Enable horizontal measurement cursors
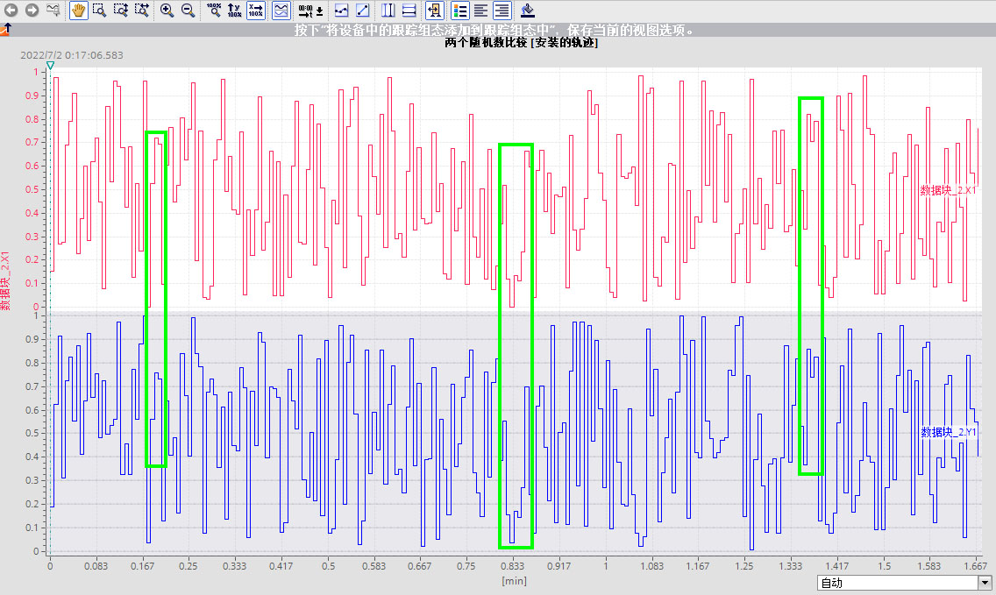This screenshot has height=595, width=996. pos(409,11)
